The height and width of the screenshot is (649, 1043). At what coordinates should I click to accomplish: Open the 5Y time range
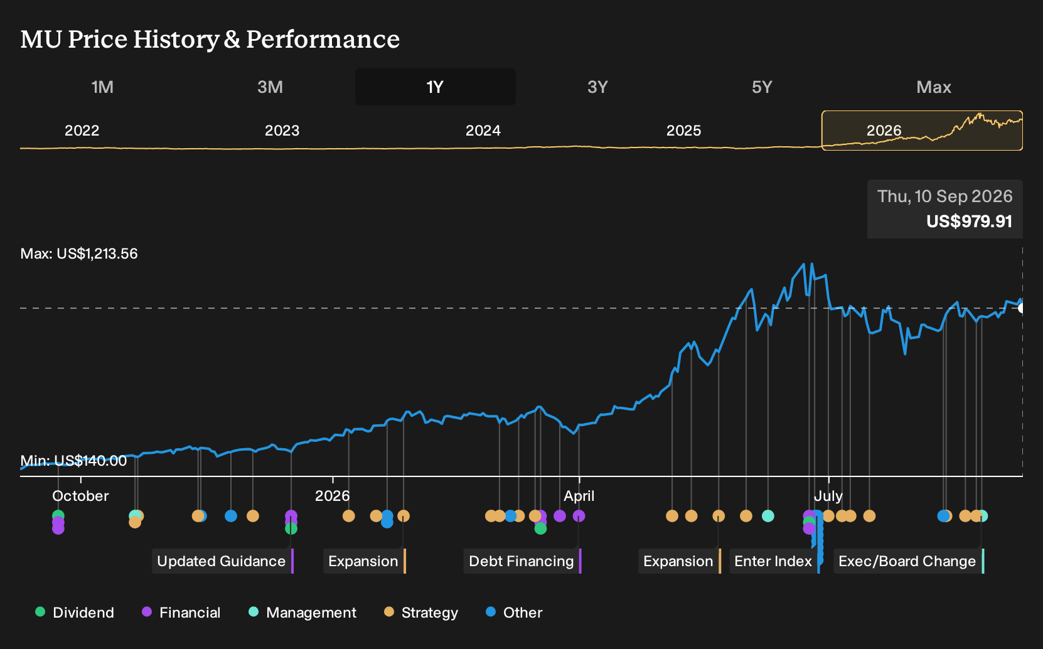coord(762,87)
